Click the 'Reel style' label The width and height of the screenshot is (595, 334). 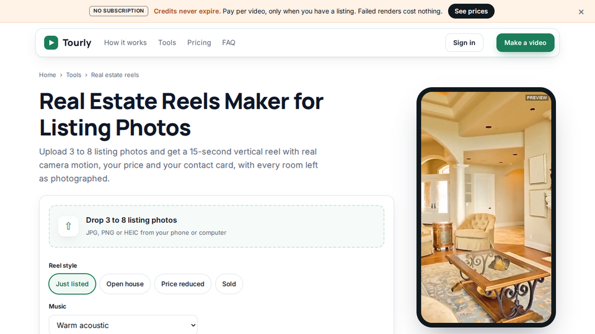(x=63, y=265)
